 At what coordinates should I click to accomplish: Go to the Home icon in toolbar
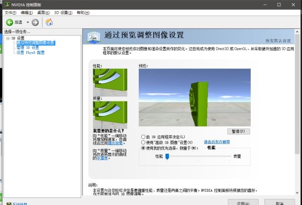click(x=49, y=22)
